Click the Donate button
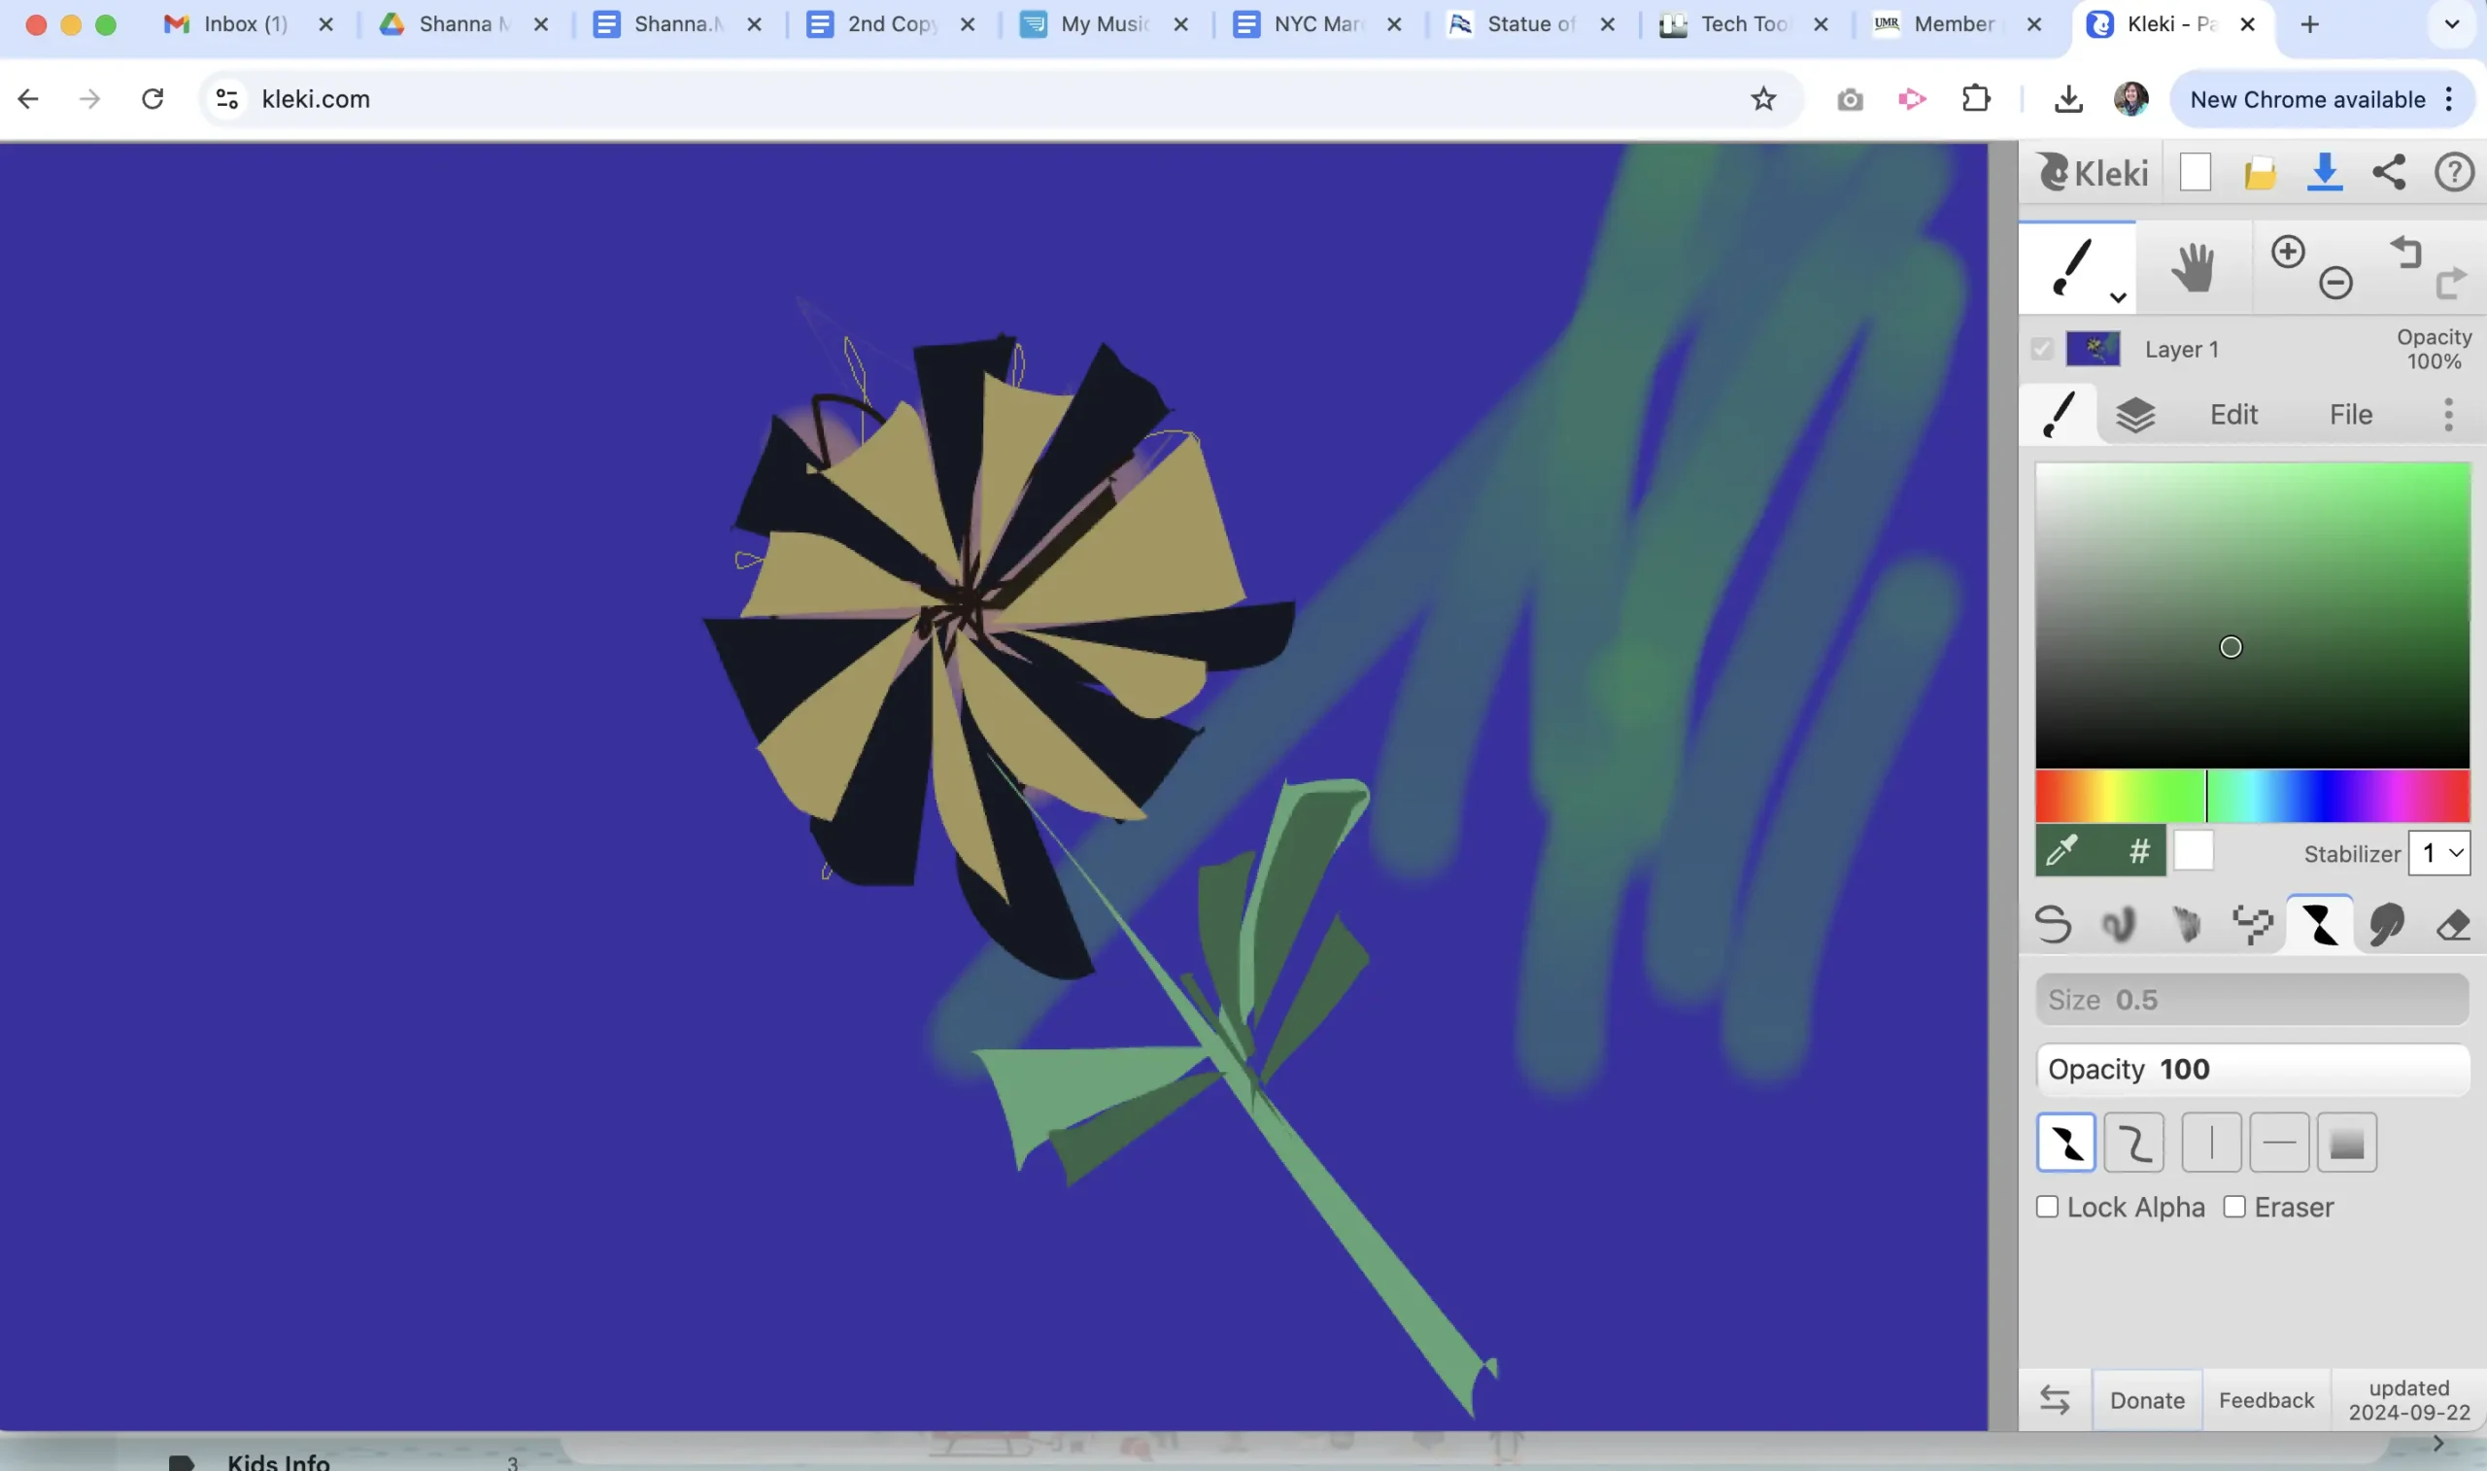 click(2146, 1400)
